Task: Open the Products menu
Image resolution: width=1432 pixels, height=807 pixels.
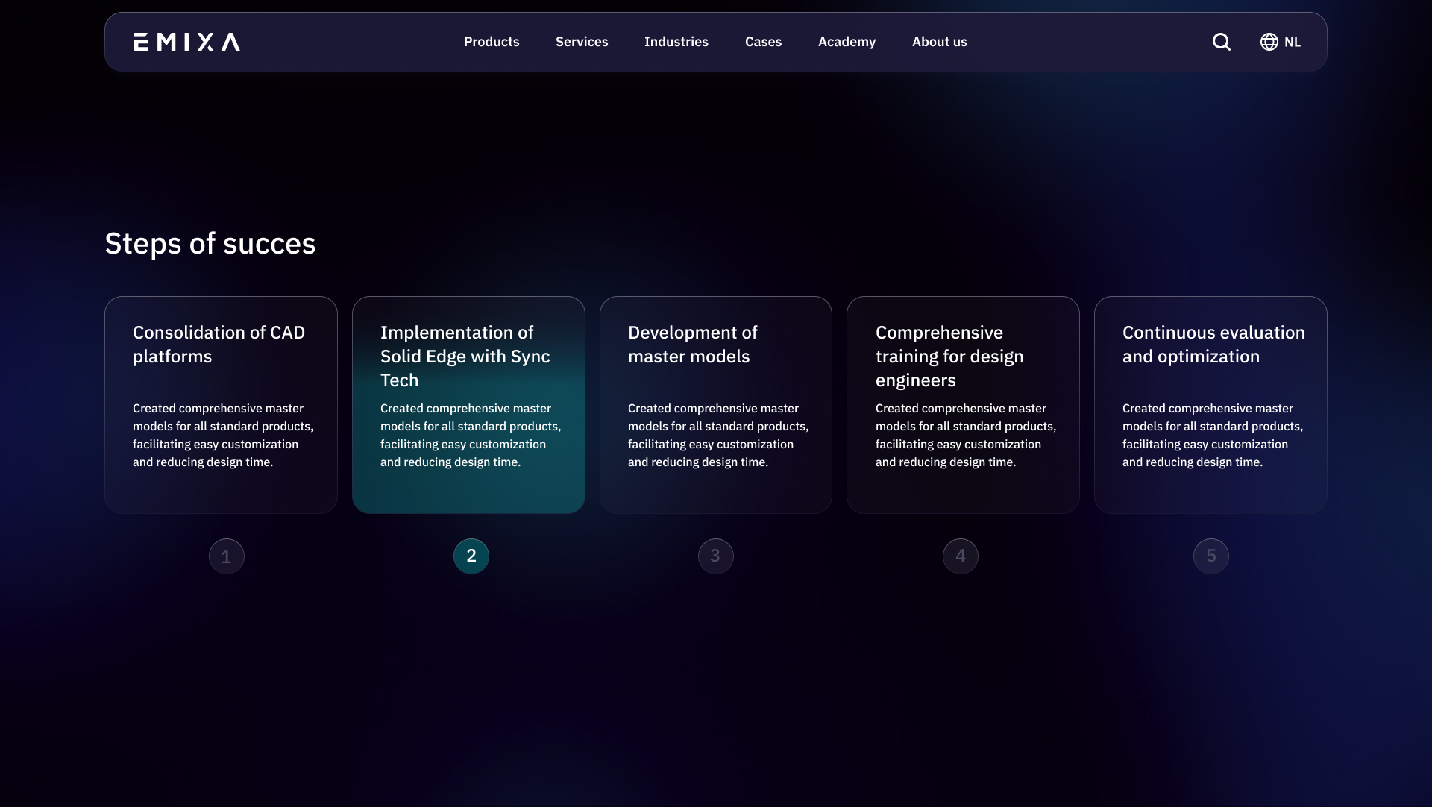Action: click(x=491, y=42)
